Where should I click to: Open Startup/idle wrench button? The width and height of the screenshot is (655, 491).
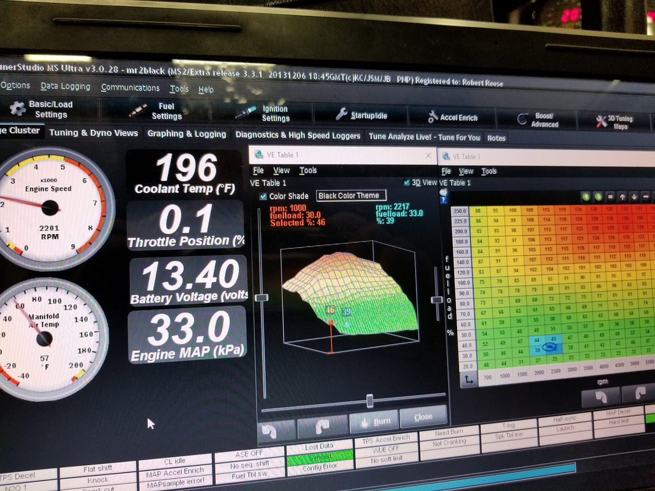click(x=361, y=115)
